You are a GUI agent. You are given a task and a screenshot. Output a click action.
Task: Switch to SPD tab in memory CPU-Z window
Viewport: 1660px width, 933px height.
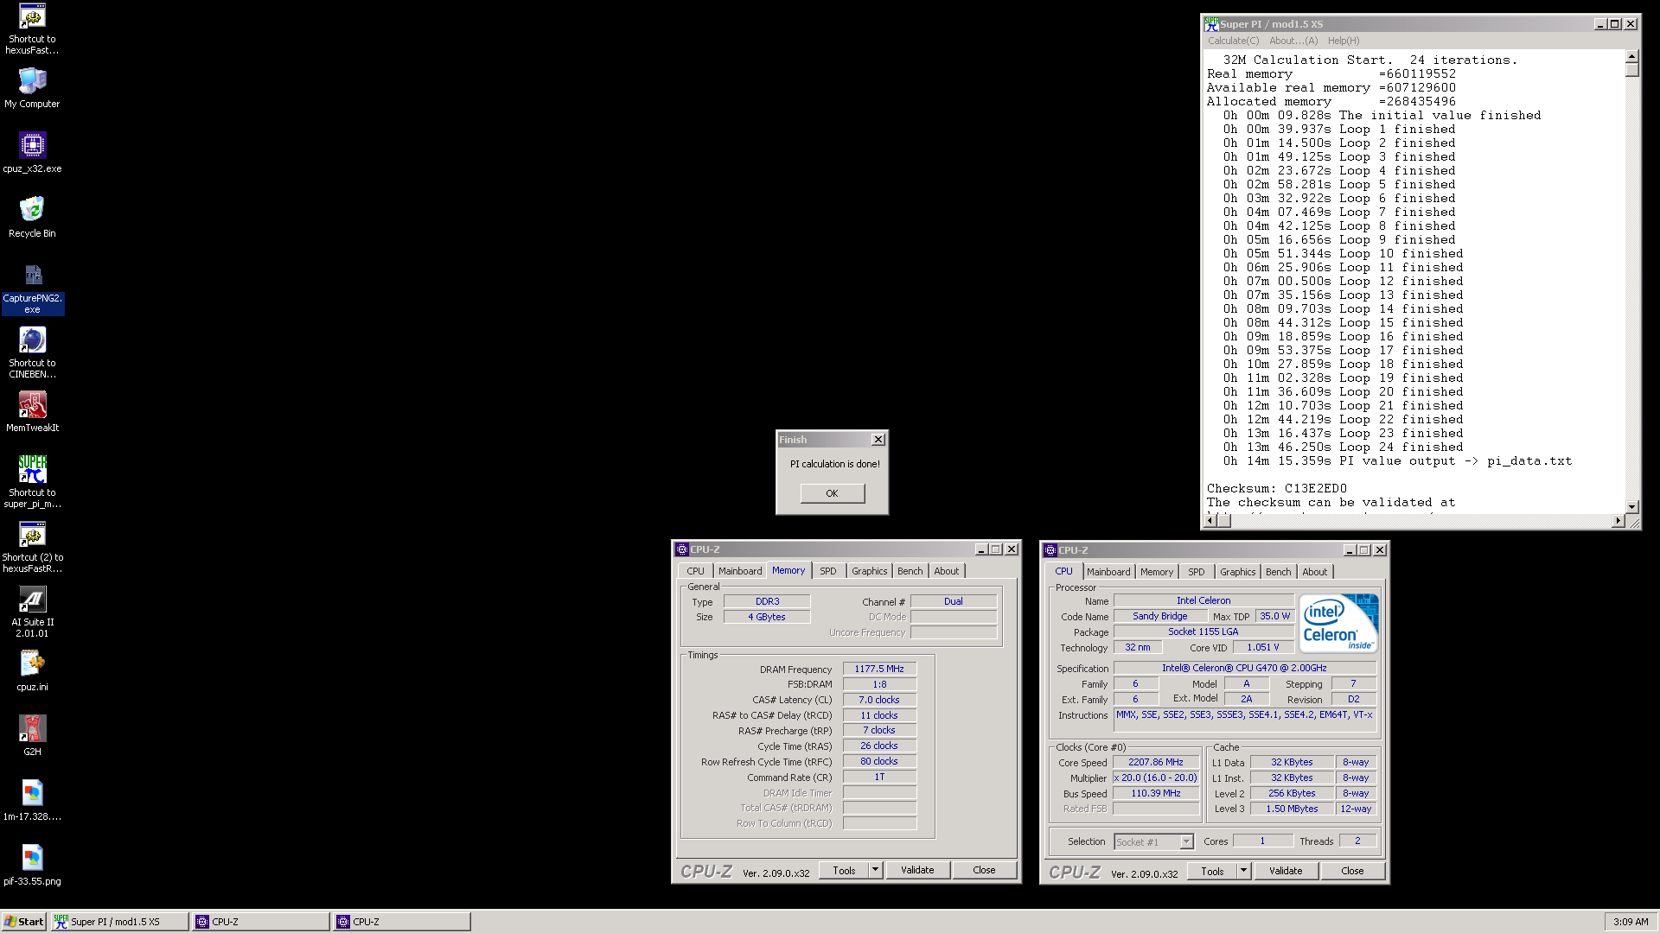(x=827, y=571)
